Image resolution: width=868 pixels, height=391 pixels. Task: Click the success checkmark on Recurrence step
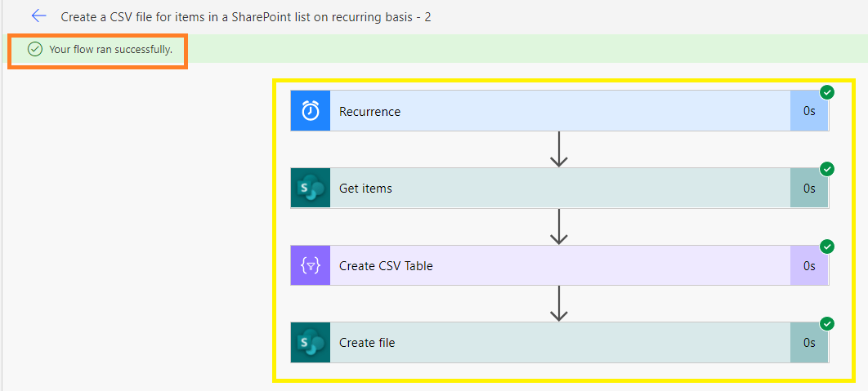coord(827,92)
